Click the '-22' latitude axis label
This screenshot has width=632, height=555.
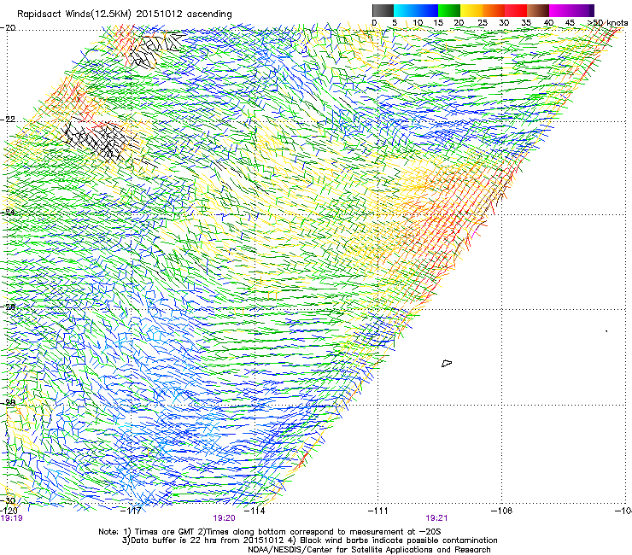(x=8, y=120)
